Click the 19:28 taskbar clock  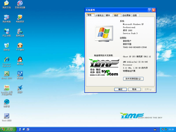(x=171, y=130)
